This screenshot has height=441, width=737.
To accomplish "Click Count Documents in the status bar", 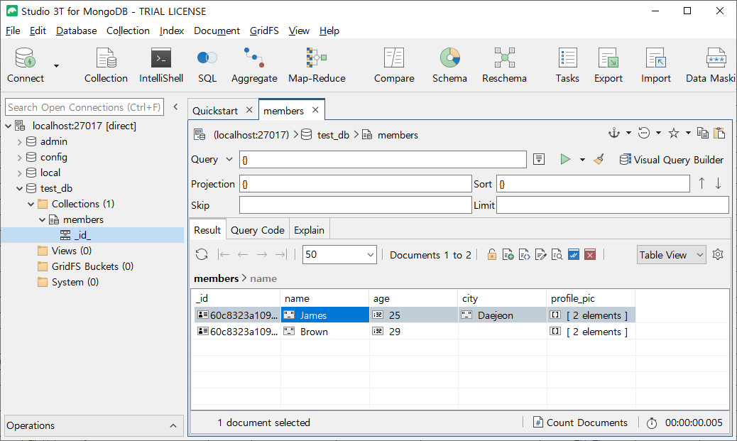I will click(580, 423).
